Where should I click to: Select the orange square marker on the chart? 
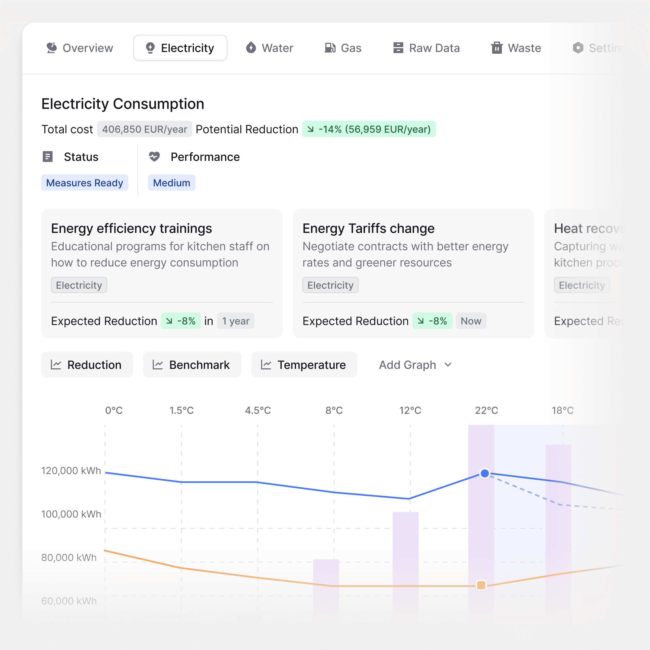[482, 585]
